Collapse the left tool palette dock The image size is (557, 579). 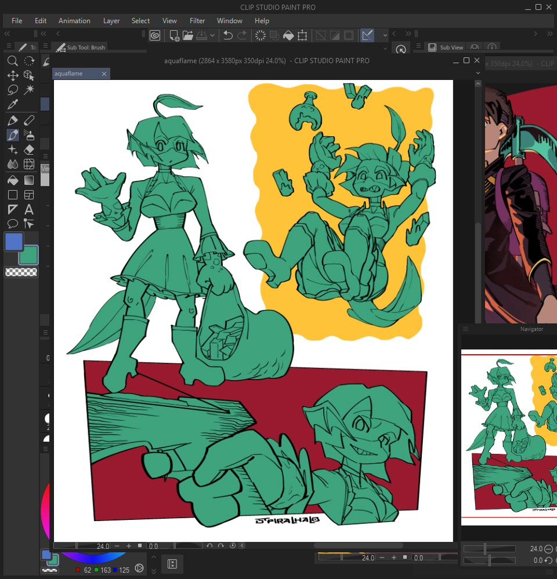pyautogui.click(x=8, y=34)
